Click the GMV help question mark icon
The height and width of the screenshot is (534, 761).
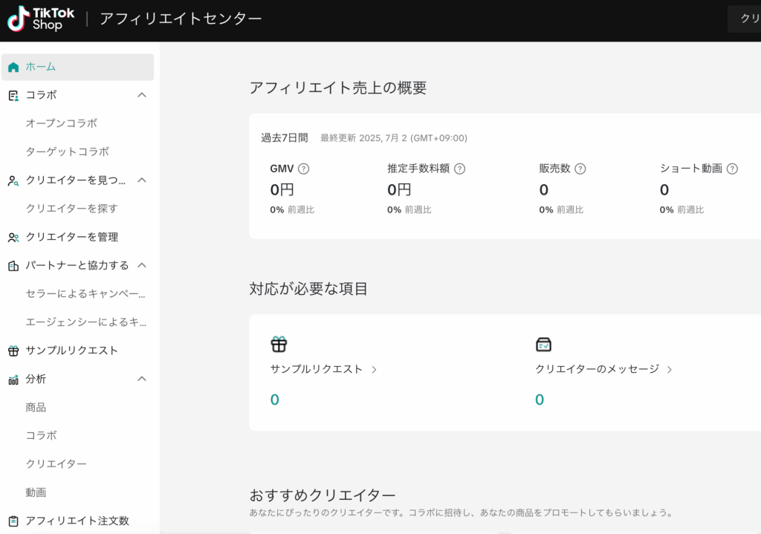click(303, 169)
